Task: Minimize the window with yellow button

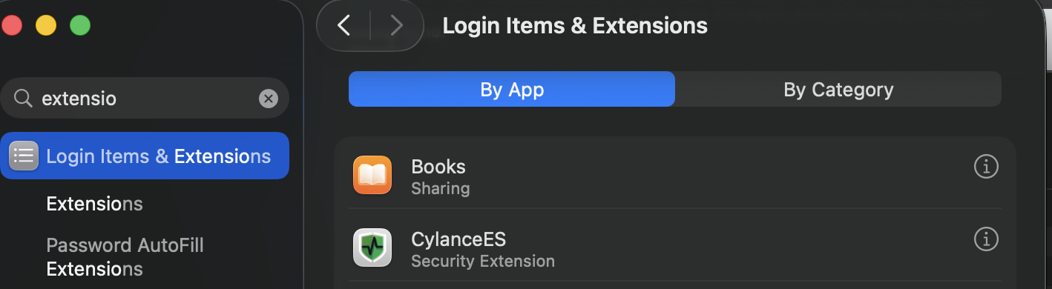Action: 46,26
